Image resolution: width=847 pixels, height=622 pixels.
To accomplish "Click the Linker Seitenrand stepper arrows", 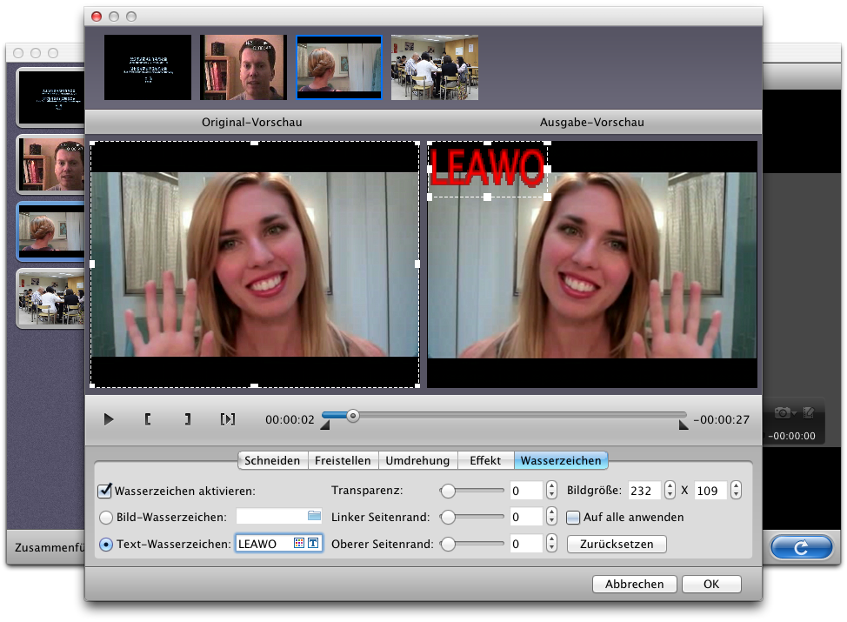I will pos(551,518).
